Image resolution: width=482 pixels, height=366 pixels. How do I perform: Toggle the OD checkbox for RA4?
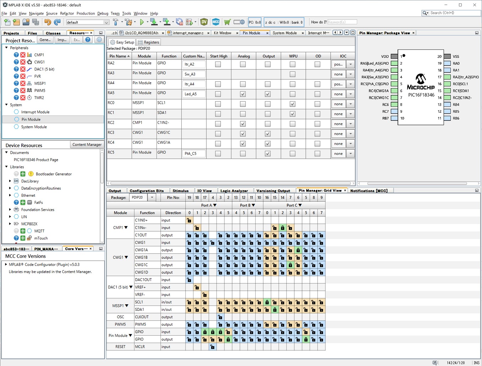317,84
